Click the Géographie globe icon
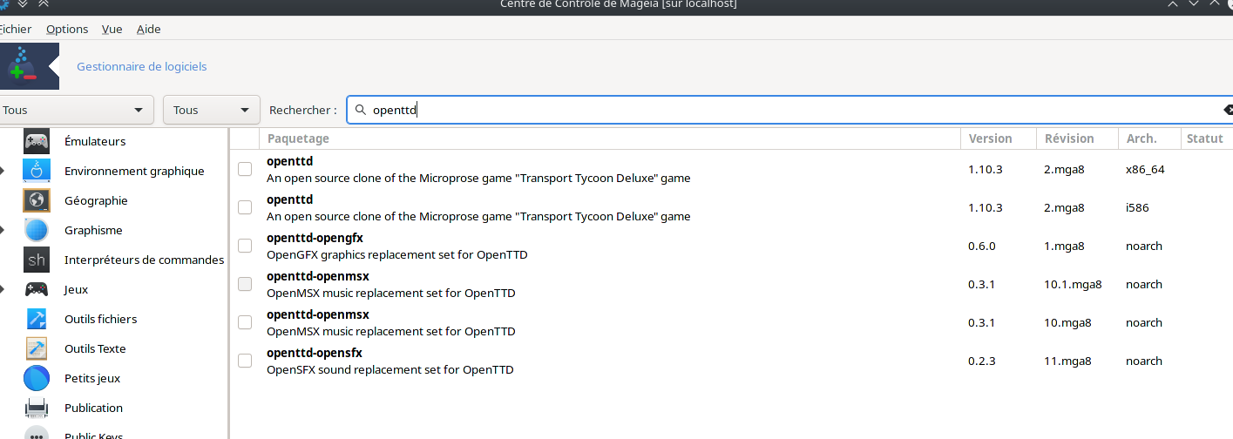The height and width of the screenshot is (439, 1233). (x=37, y=200)
